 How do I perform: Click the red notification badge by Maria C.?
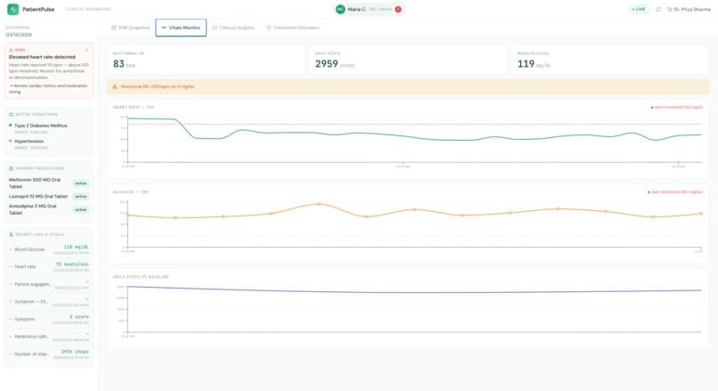[x=398, y=9]
